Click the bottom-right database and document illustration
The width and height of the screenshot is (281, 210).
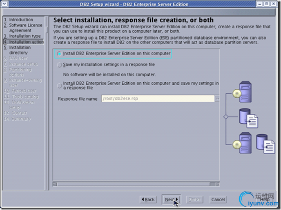pos(265,144)
